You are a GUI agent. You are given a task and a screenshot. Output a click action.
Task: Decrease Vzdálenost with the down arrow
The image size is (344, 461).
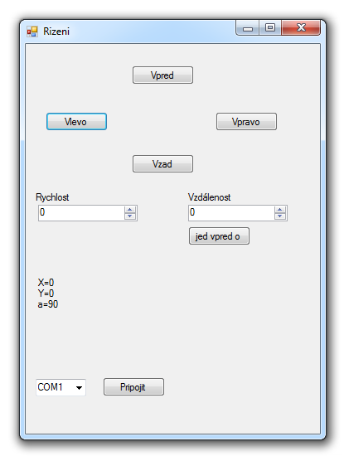coord(280,216)
